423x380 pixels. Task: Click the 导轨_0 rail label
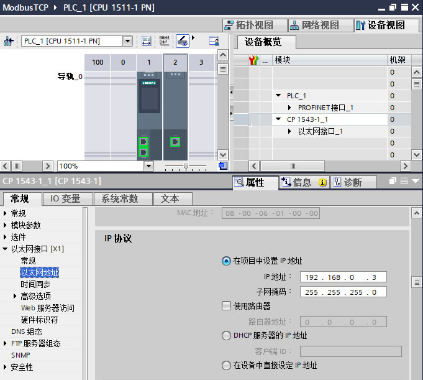click(70, 76)
